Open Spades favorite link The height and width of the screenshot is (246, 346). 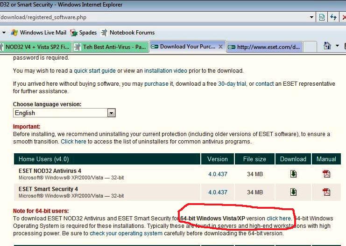(84, 33)
